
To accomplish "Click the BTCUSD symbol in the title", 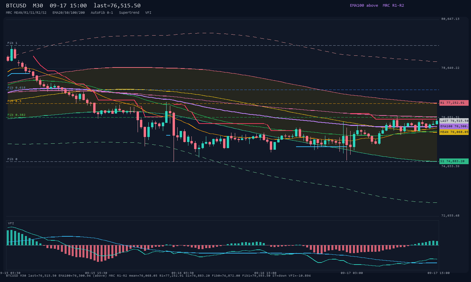I will [x=16, y=5].
